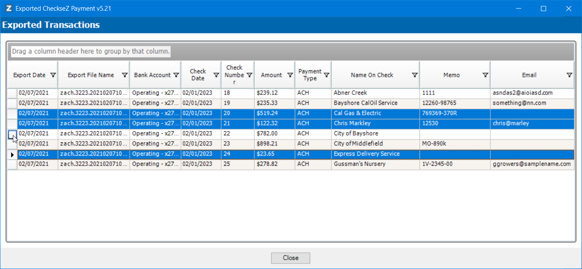Image resolution: width=582 pixels, height=269 pixels.
Task: Click row indicator arrow for Express Delivery row
Action: pos(12,154)
